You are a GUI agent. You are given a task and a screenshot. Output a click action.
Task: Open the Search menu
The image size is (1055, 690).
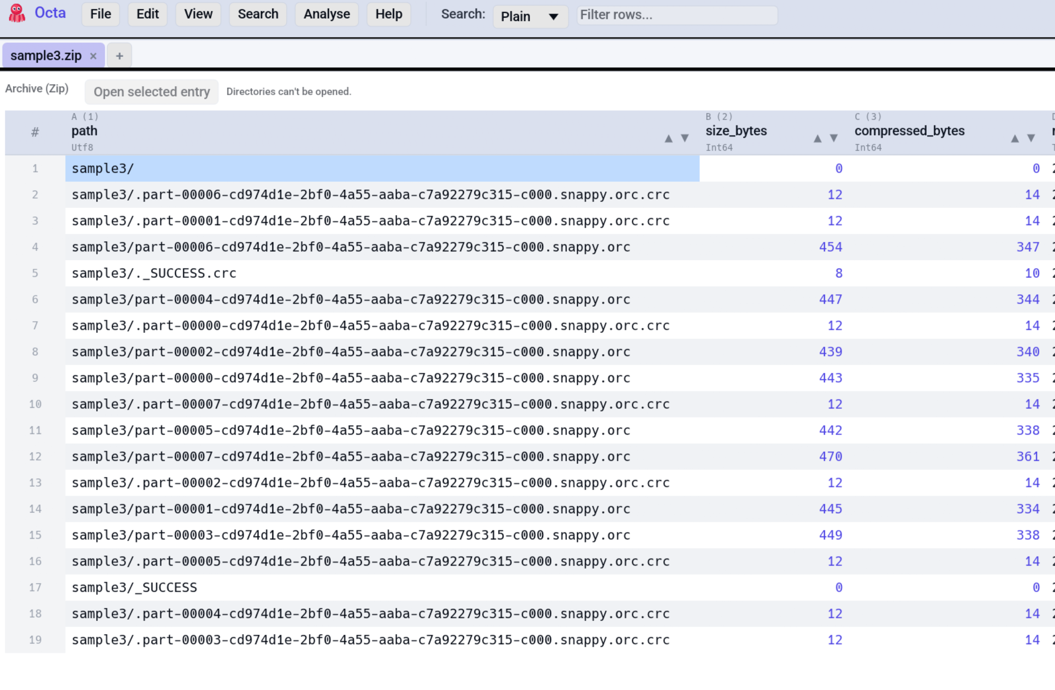[x=258, y=14]
